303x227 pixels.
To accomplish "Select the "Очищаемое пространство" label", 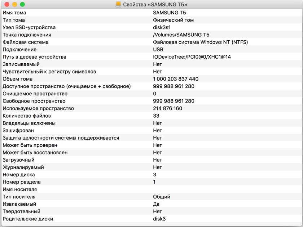I will (x=35, y=94).
